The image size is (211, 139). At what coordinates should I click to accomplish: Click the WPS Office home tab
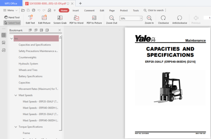tap(11, 4)
